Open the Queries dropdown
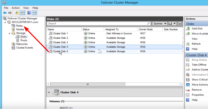The width and height of the screenshot is (208, 109). [x=160, y=24]
